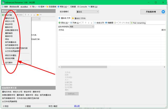Move file down one in file list toolbar

point(89,23)
